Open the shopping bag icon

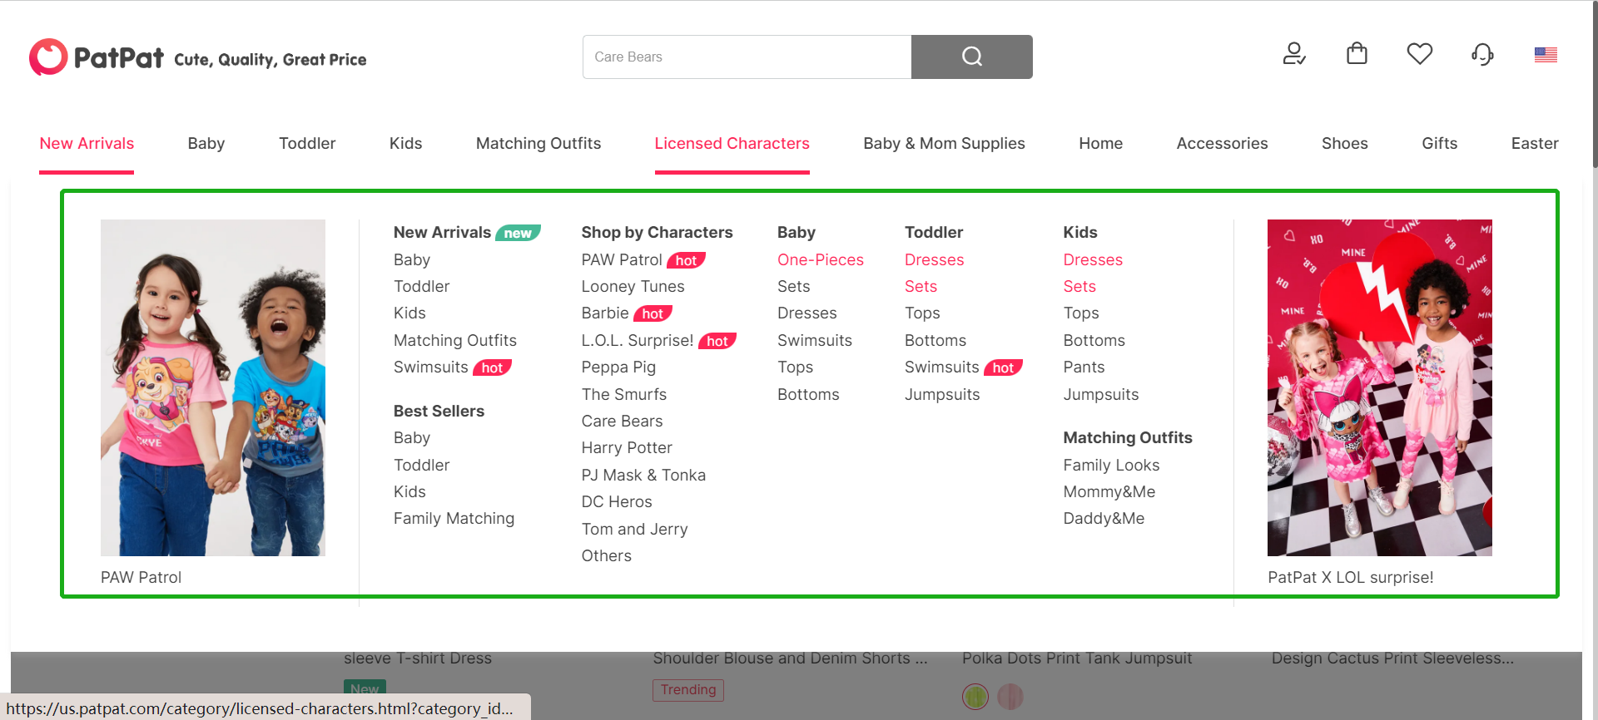click(1357, 54)
